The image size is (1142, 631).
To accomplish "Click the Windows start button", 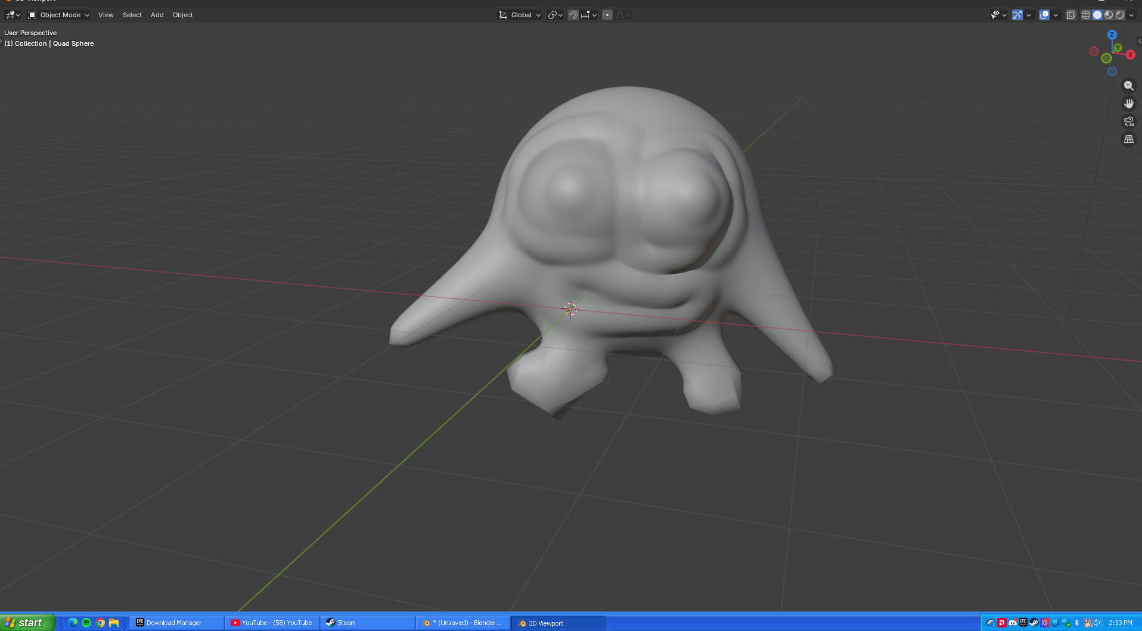I will tap(26, 623).
